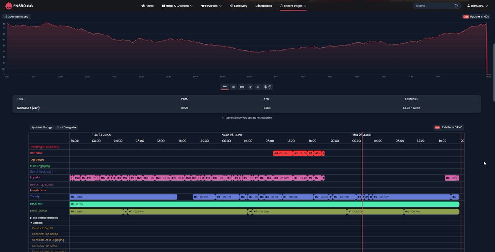The height and width of the screenshot is (252, 495).
Task: Click the AVG column header
Action: 266,99
